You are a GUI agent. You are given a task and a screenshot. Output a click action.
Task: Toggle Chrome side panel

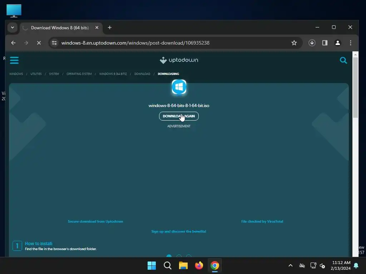pyautogui.click(x=325, y=43)
